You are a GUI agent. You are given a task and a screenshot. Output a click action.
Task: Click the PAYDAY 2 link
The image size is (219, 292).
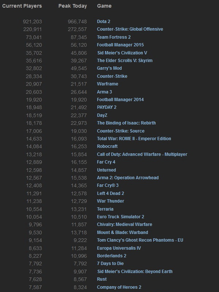107,107
